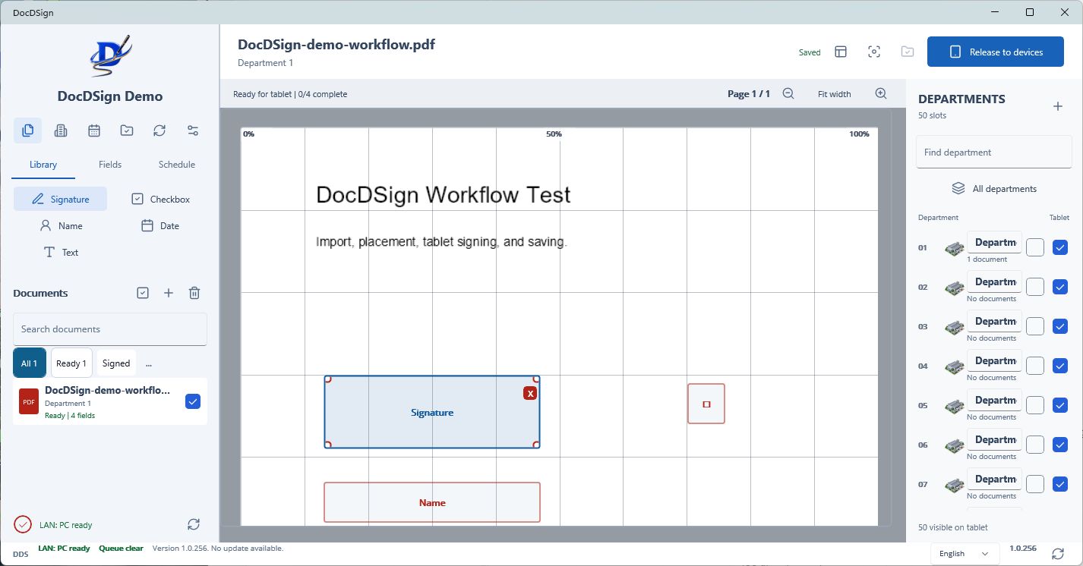
Task: Switch to the Fields tab
Action: click(x=110, y=165)
